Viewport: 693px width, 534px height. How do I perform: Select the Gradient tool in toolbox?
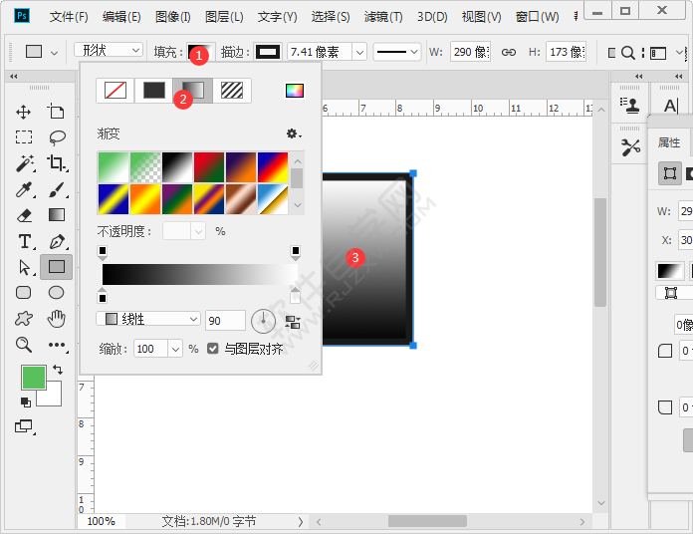pos(56,215)
